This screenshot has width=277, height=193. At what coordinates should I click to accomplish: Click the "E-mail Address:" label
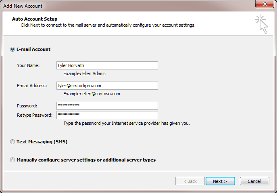click(x=32, y=86)
